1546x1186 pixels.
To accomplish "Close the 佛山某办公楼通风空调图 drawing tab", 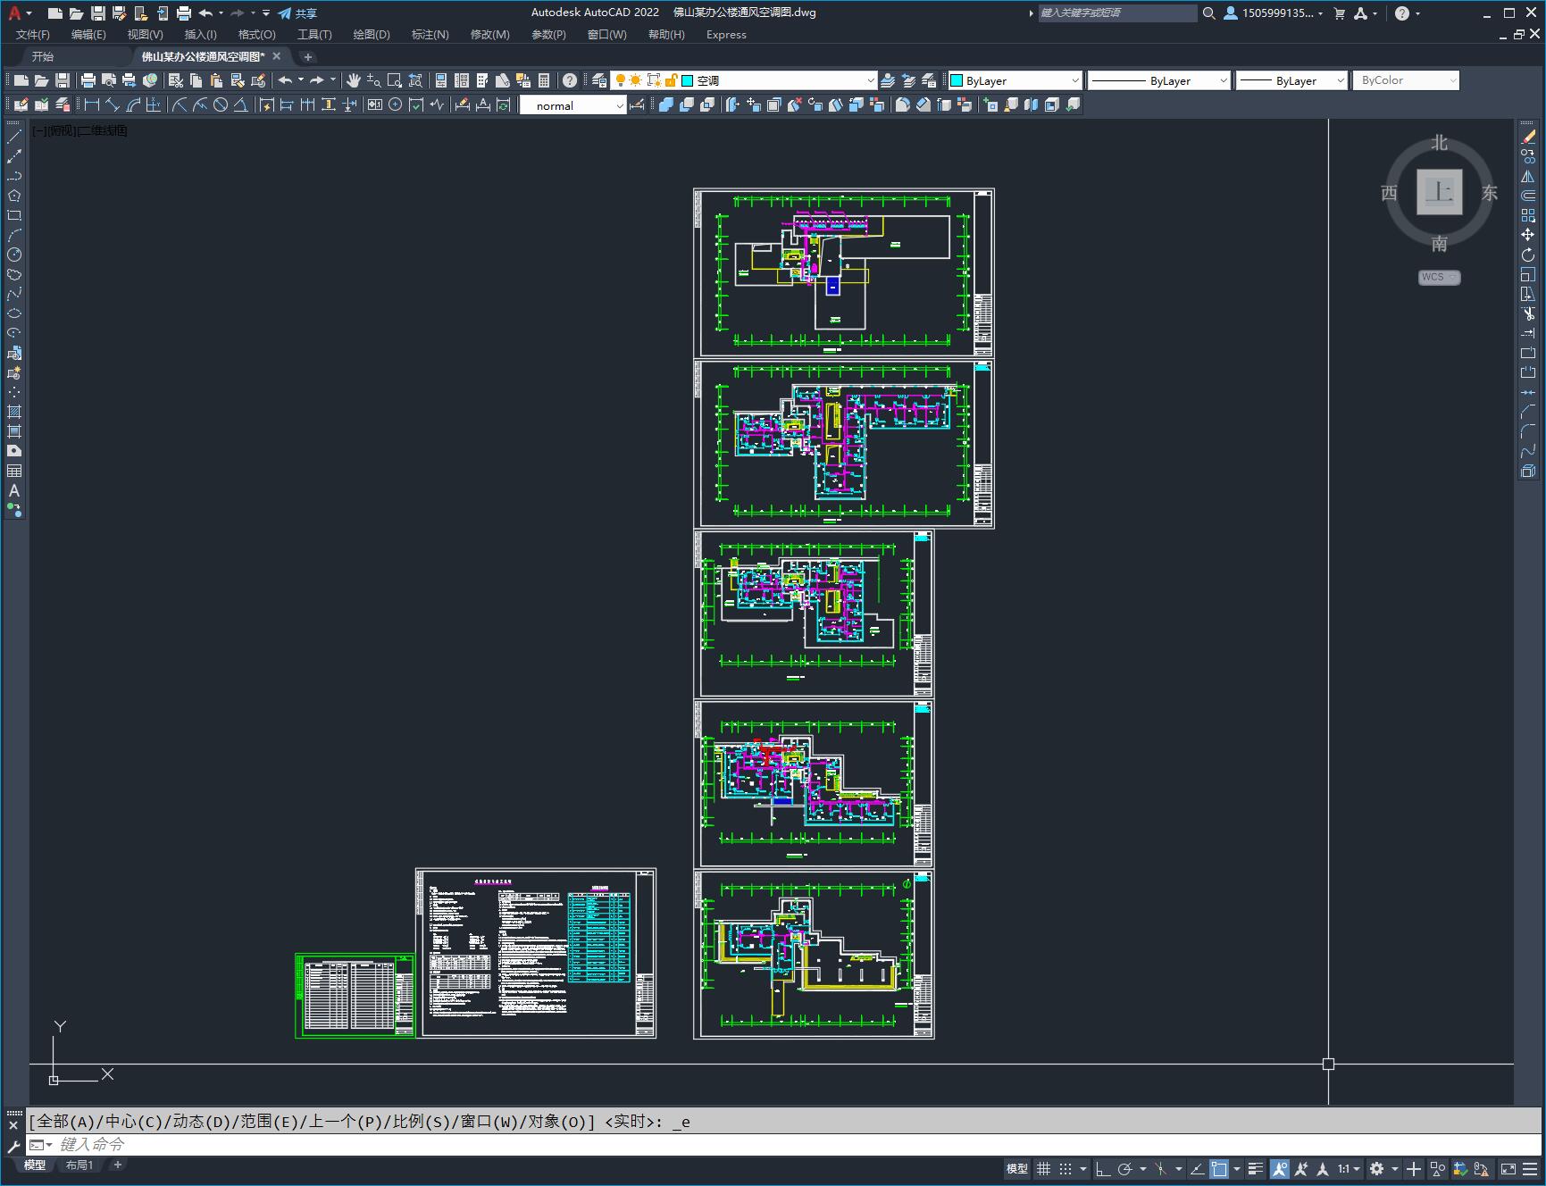I will 277,56.
